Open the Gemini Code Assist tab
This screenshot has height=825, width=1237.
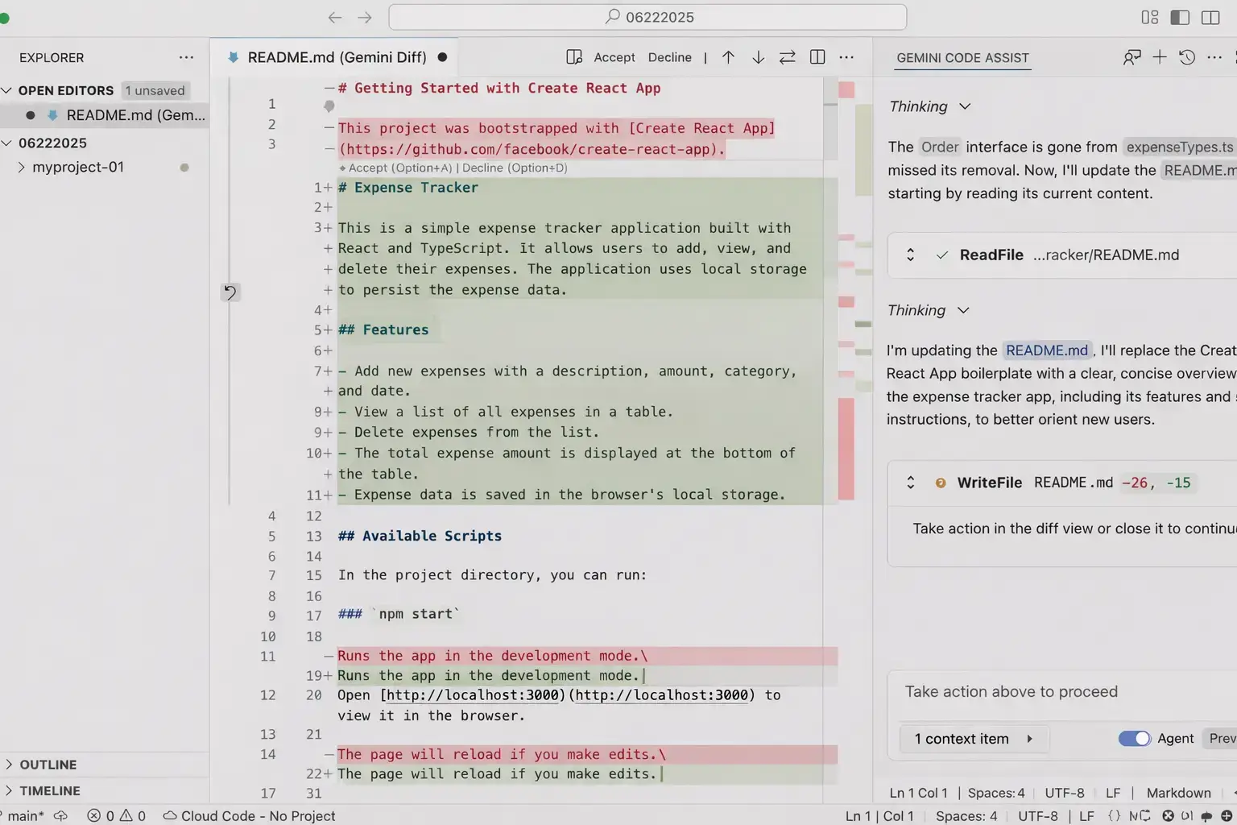point(962,58)
